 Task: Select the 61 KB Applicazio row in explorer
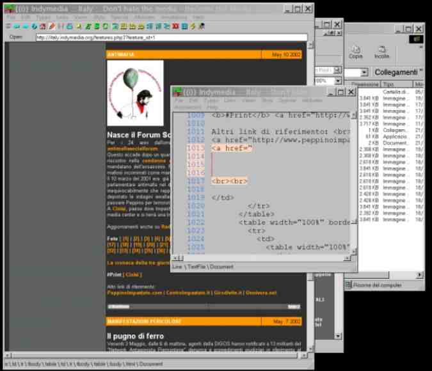pyautogui.click(x=390, y=137)
